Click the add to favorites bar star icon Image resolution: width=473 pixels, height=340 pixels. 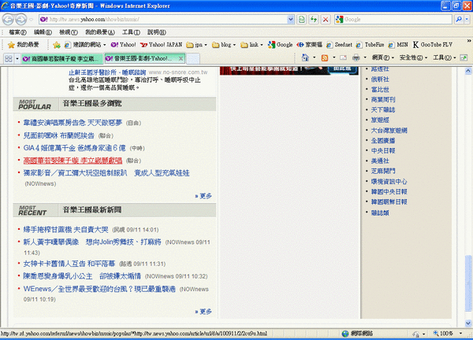pyautogui.click(x=57, y=45)
